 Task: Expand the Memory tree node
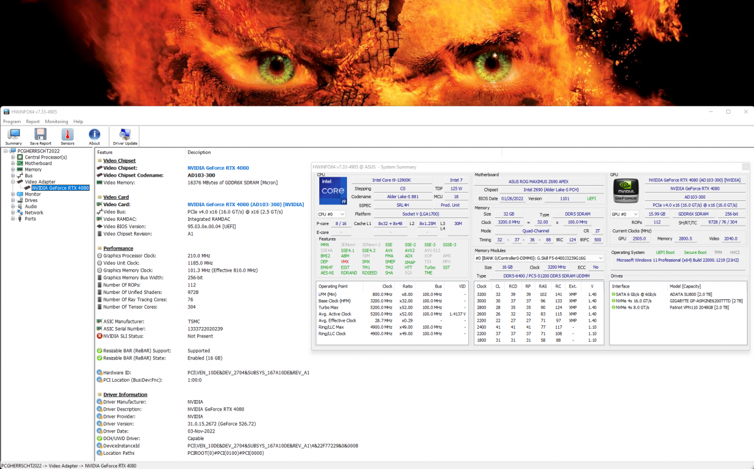13,170
